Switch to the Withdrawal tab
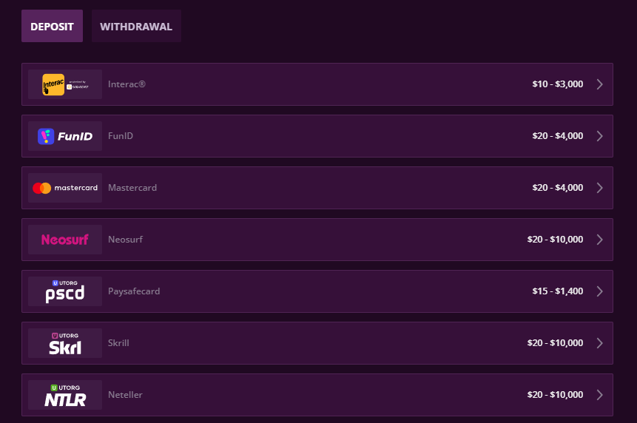Screen dimensions: 637x423 click(x=136, y=27)
